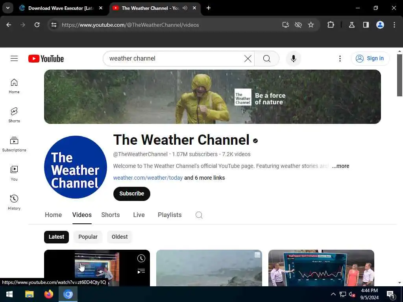The image size is (403, 302).
Task: Search within the channel magnifier icon
Action: coord(199,215)
